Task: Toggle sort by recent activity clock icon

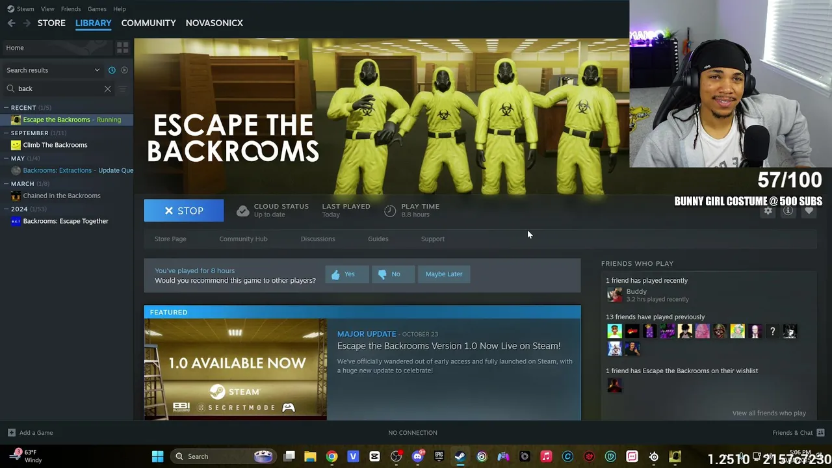Action: (112, 70)
